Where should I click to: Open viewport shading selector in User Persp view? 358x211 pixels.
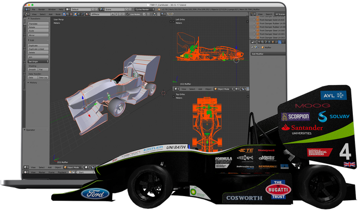coord(87,167)
